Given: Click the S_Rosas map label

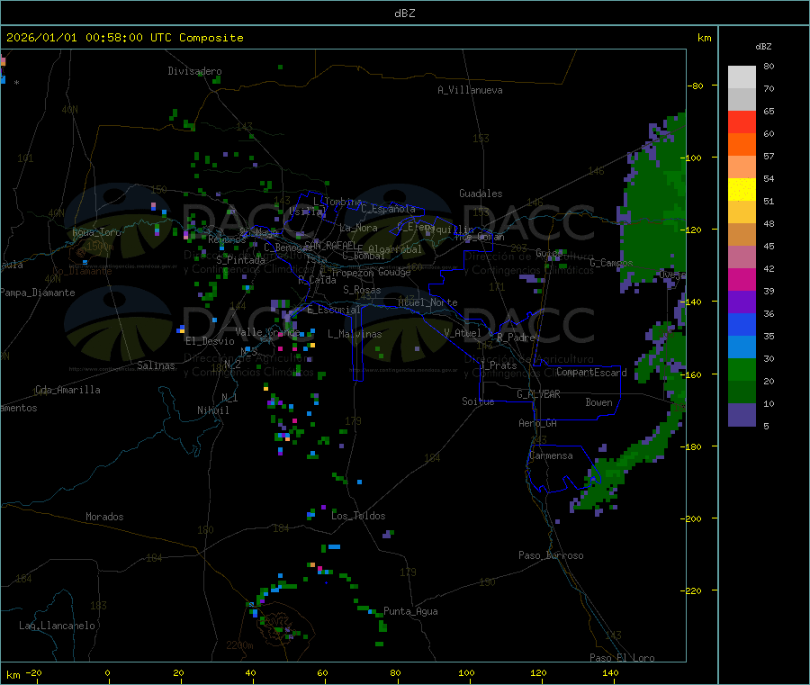Looking at the screenshot, I should point(362,290).
